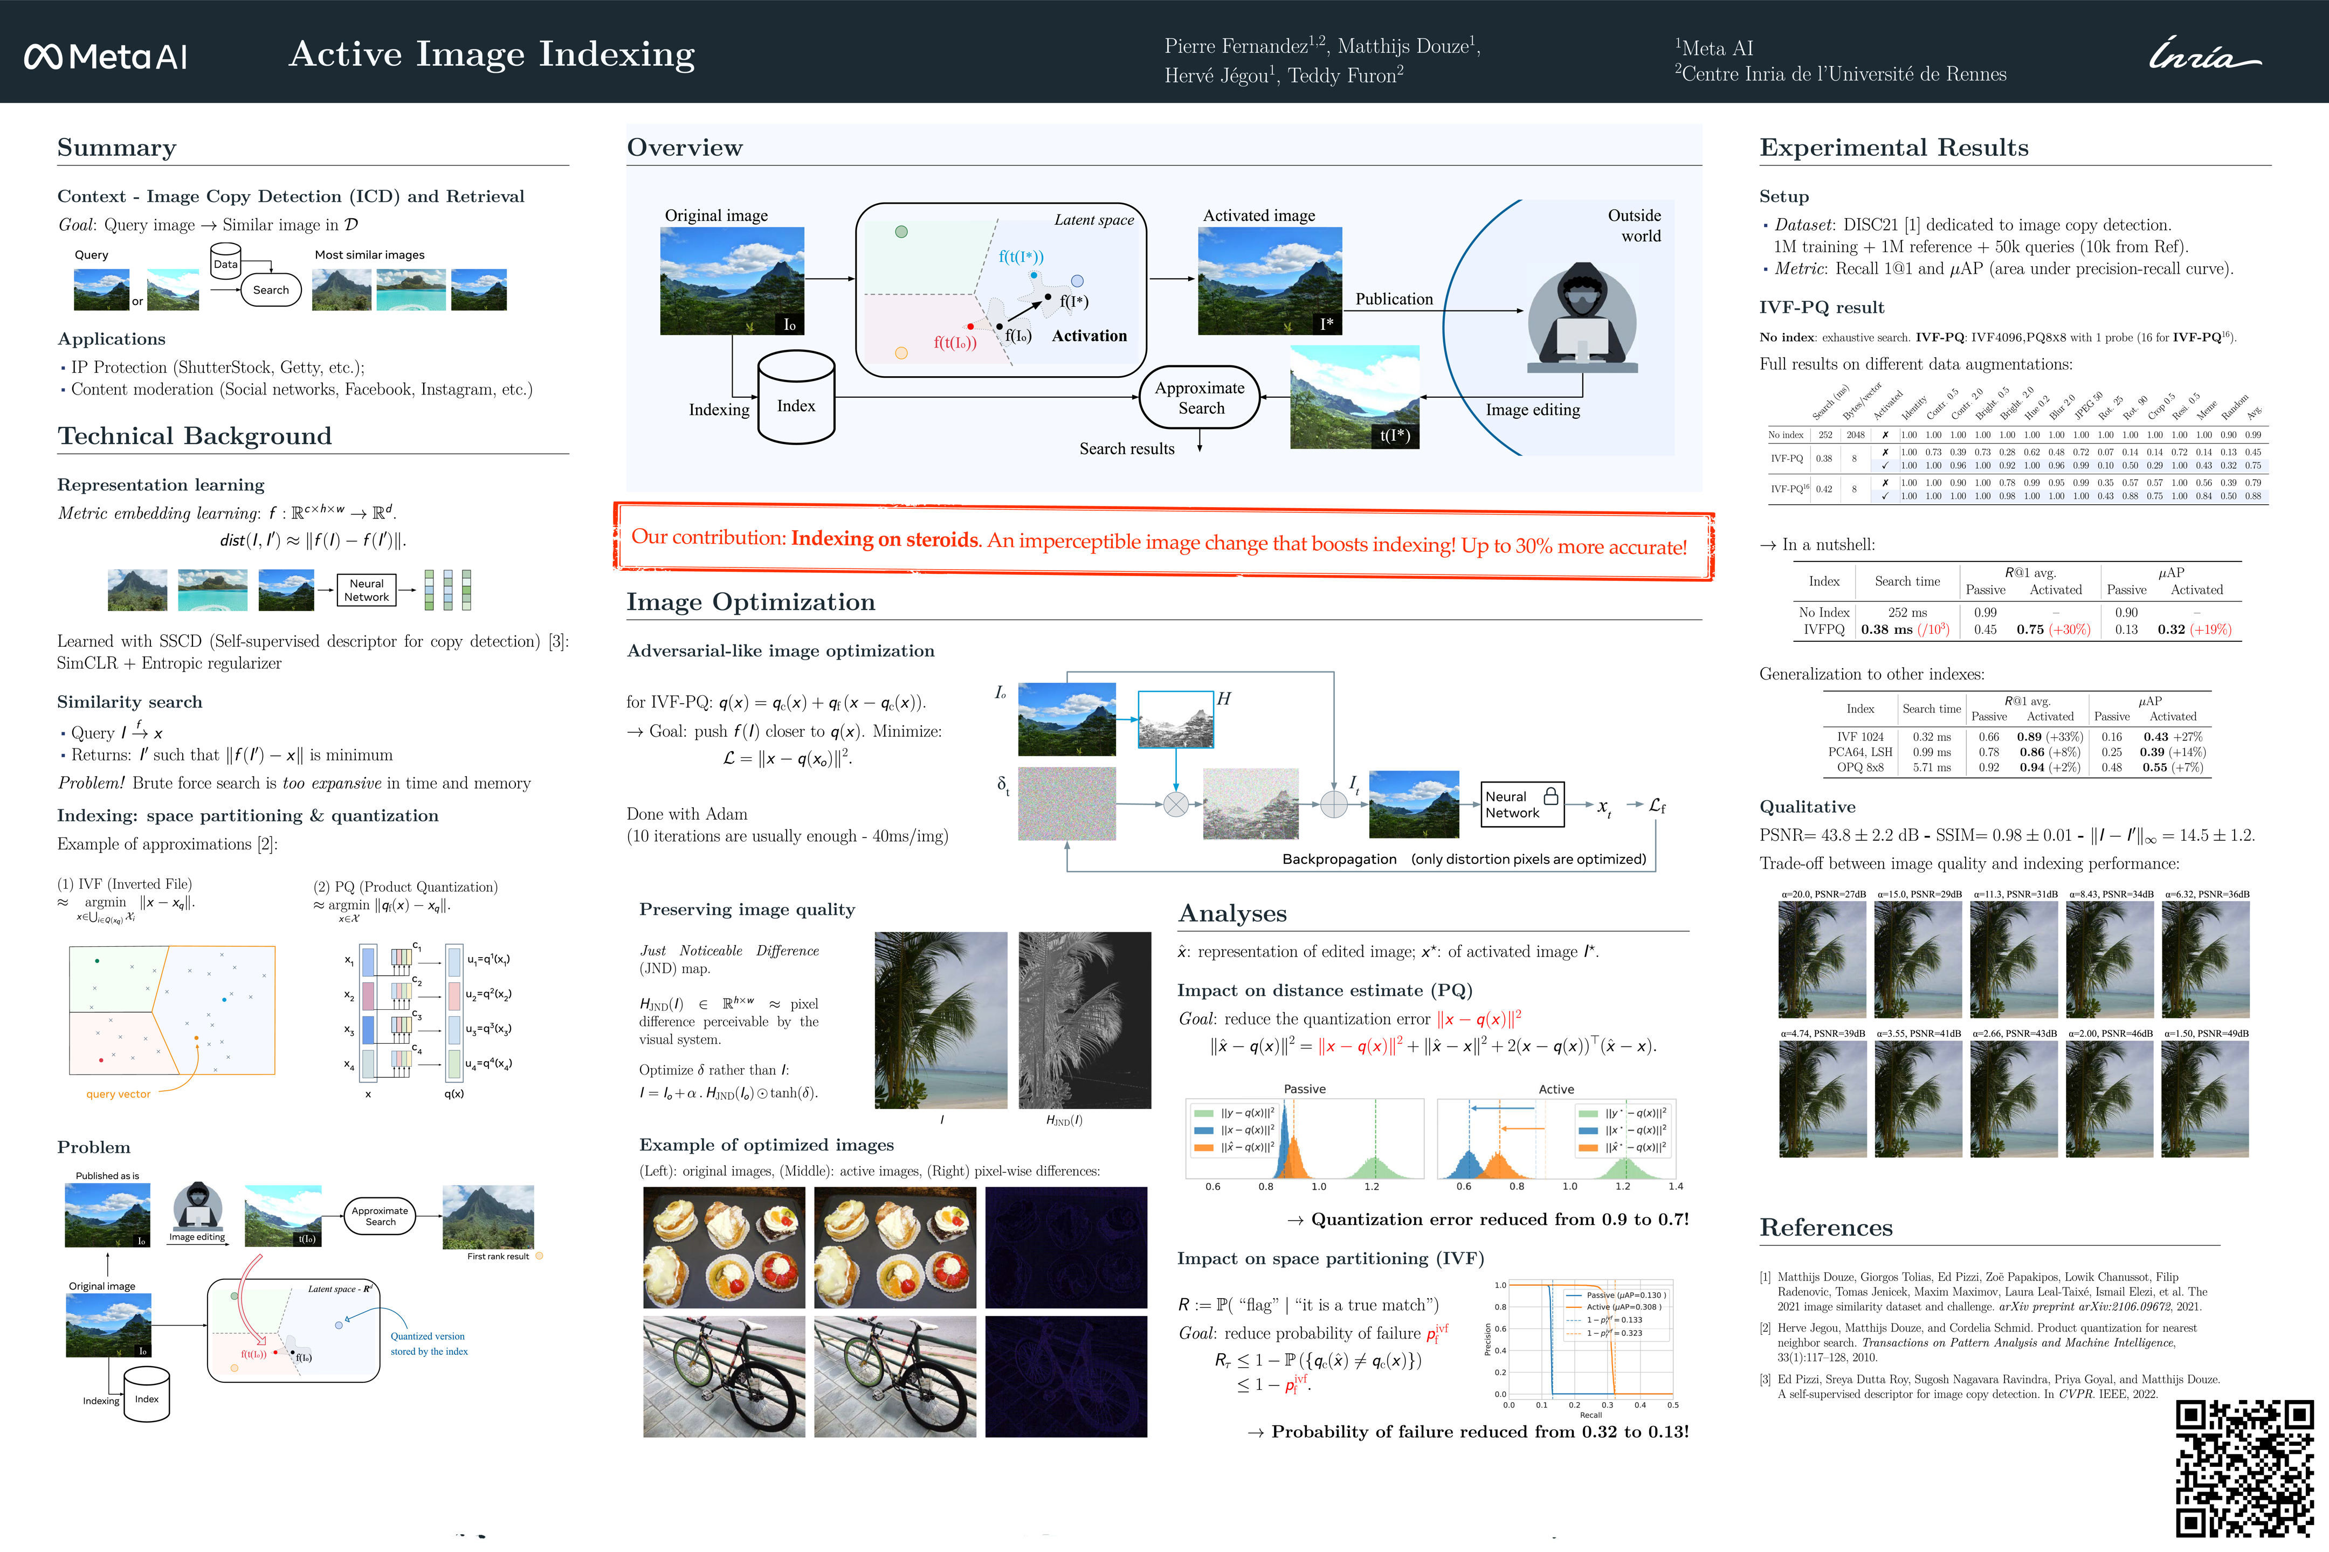Click the small hacker icon labeled Image editing
The width and height of the screenshot is (2329, 1552).
(x=197, y=1207)
